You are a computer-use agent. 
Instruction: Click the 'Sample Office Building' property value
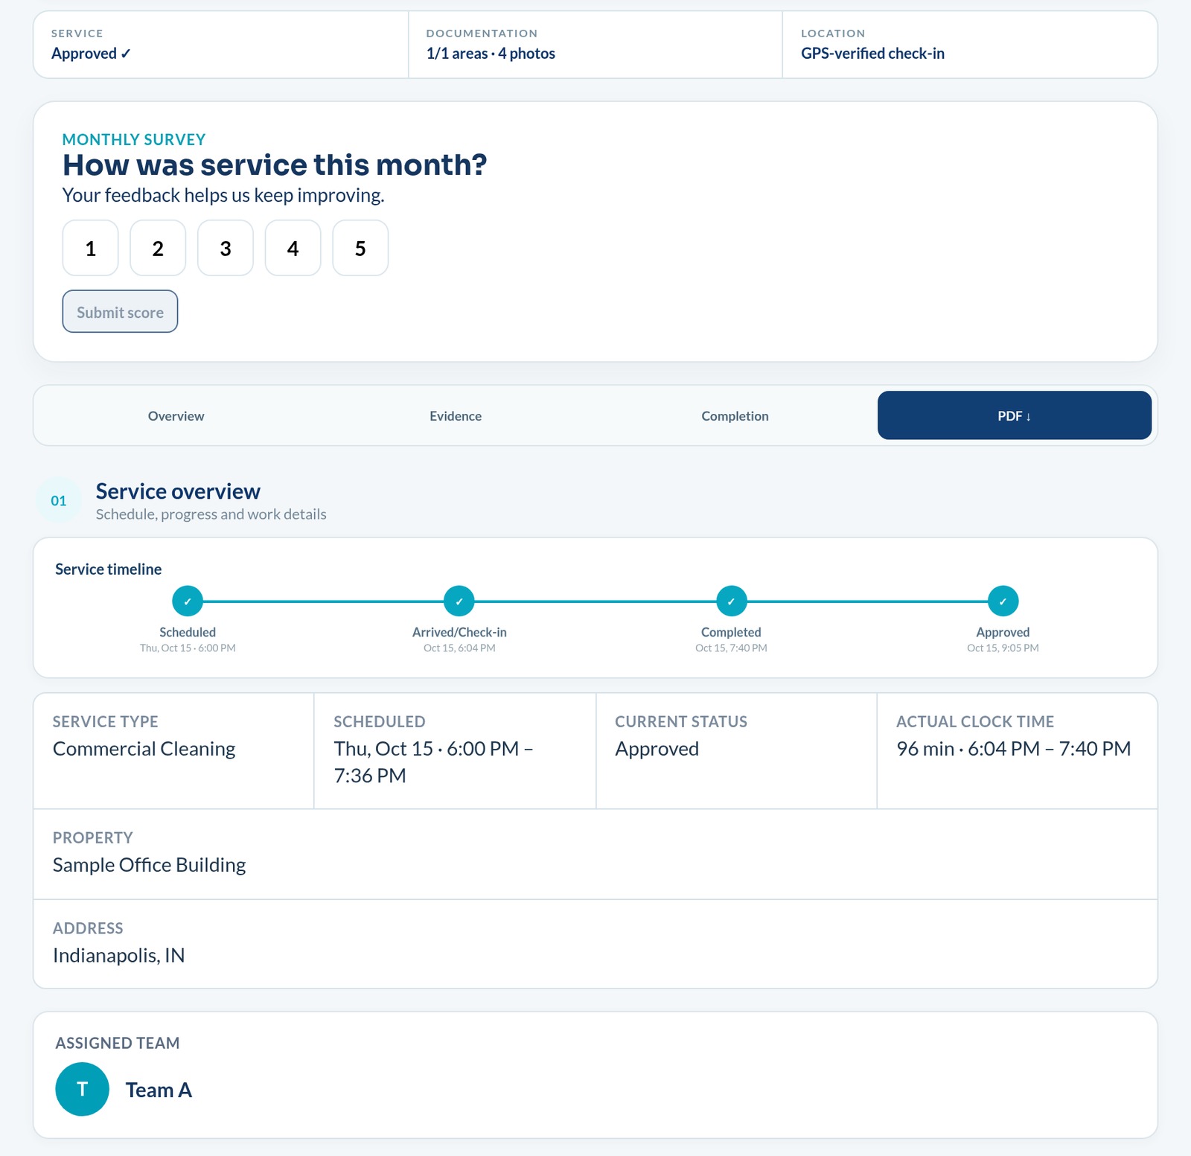pos(149,865)
